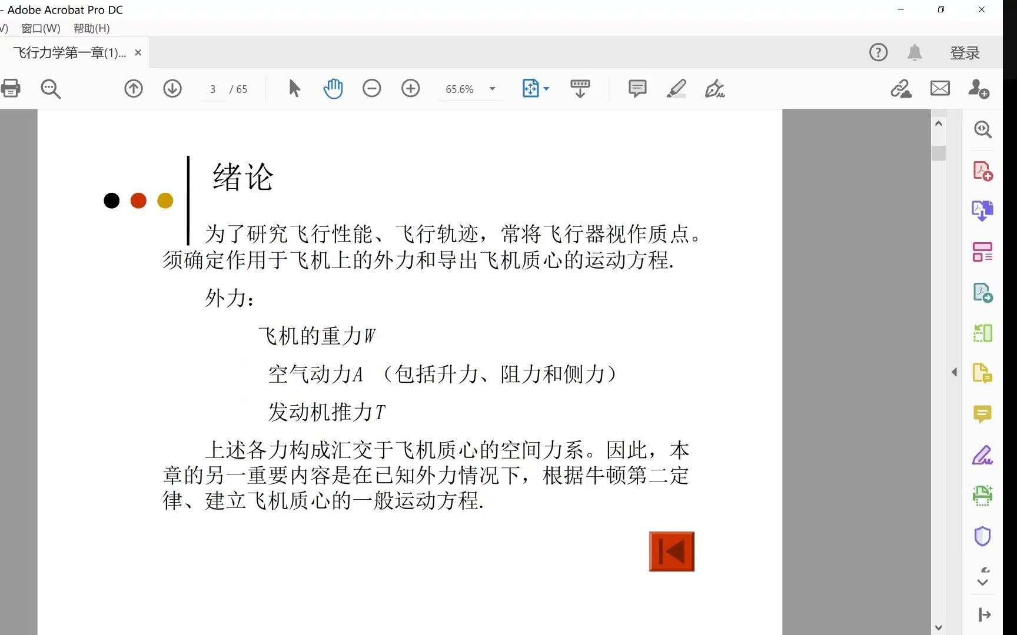Open the search tools magnifier in right pane
Screen dimensions: 1017x635
coord(982,129)
